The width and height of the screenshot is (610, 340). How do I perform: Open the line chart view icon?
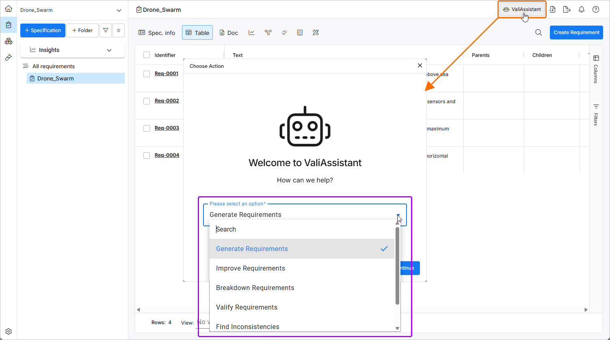(252, 32)
